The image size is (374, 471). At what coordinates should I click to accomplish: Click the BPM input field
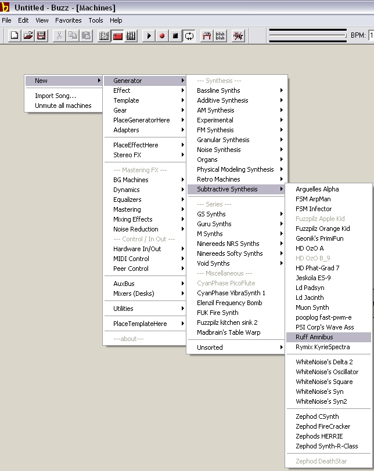pos(371,35)
